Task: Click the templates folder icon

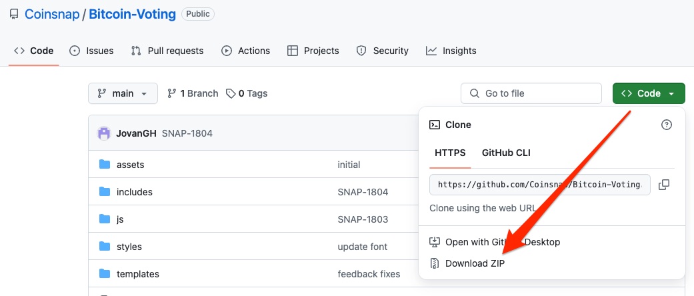Action: tap(105, 274)
